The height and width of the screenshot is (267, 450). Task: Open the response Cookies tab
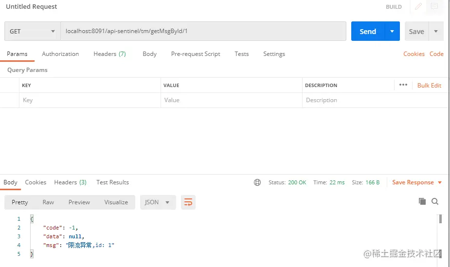pyautogui.click(x=36, y=182)
